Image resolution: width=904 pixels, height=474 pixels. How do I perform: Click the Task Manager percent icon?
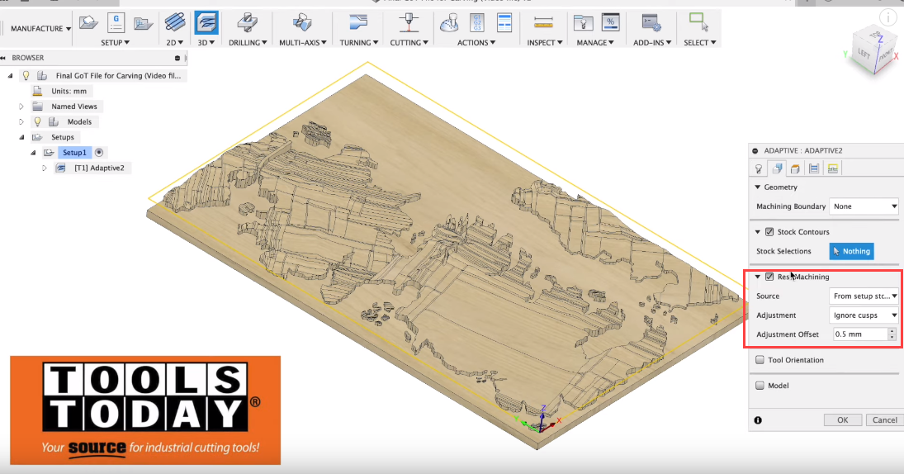(x=610, y=23)
